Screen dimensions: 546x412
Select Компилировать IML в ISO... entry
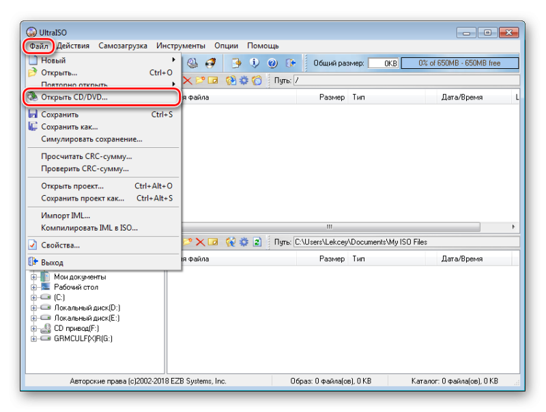pos(103,228)
